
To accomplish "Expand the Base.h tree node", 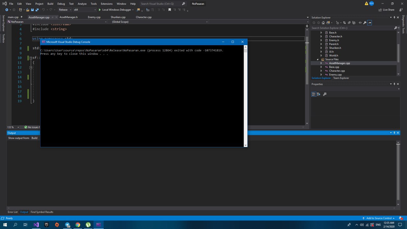I will tap(321, 33).
